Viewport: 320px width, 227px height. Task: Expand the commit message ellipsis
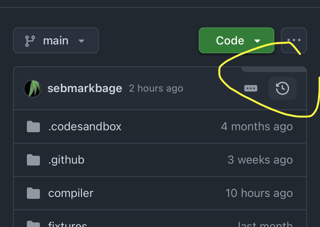pos(251,88)
